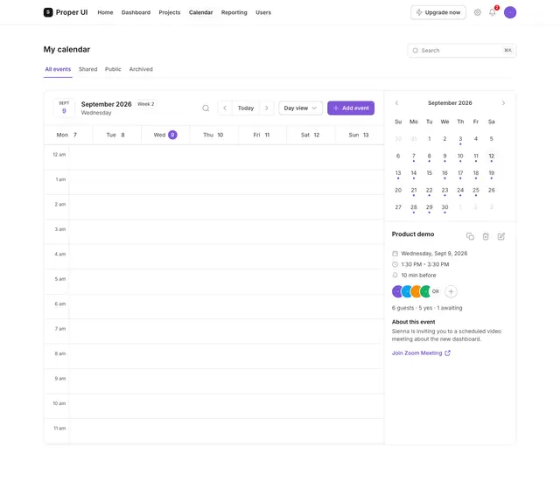The width and height of the screenshot is (560, 482).
Task: Click the 12 am time slot label
Action: pyautogui.click(x=59, y=155)
